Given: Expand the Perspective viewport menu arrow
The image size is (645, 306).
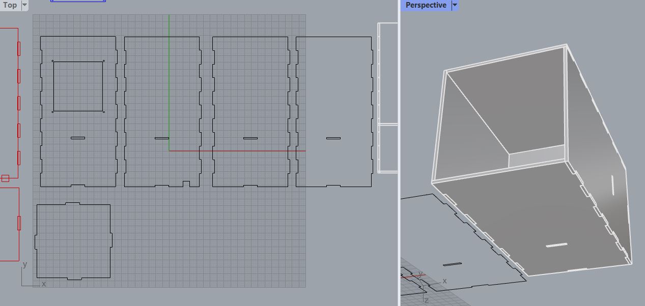Looking at the screenshot, I should point(455,5).
